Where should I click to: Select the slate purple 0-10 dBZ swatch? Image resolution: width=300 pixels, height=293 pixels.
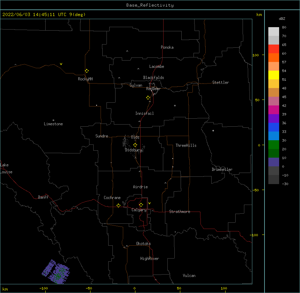[274, 162]
